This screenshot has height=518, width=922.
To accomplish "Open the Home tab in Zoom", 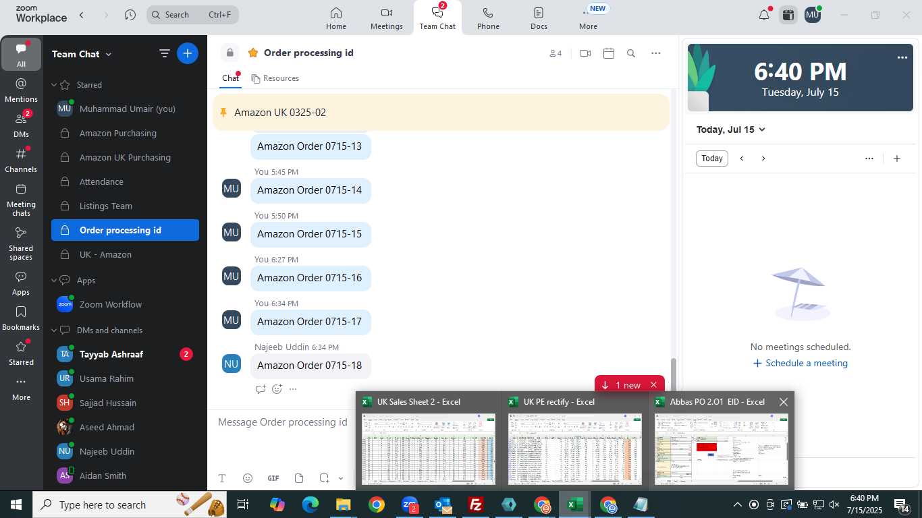I will (x=336, y=18).
